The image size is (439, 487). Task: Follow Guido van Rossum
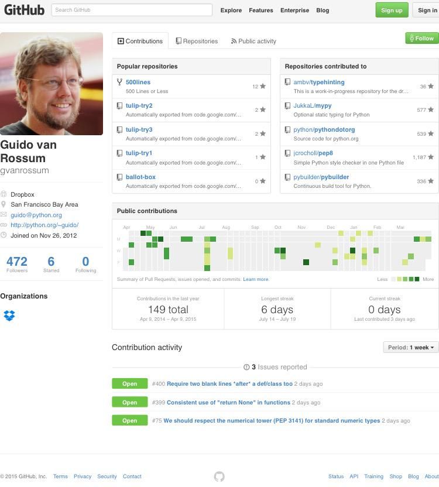[x=421, y=38]
